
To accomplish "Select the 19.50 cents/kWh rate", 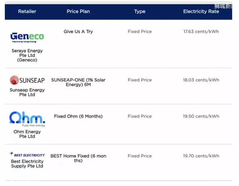I will pos(201,116).
